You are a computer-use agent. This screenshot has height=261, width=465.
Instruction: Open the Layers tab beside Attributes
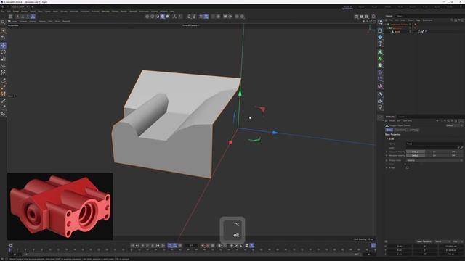(402, 117)
